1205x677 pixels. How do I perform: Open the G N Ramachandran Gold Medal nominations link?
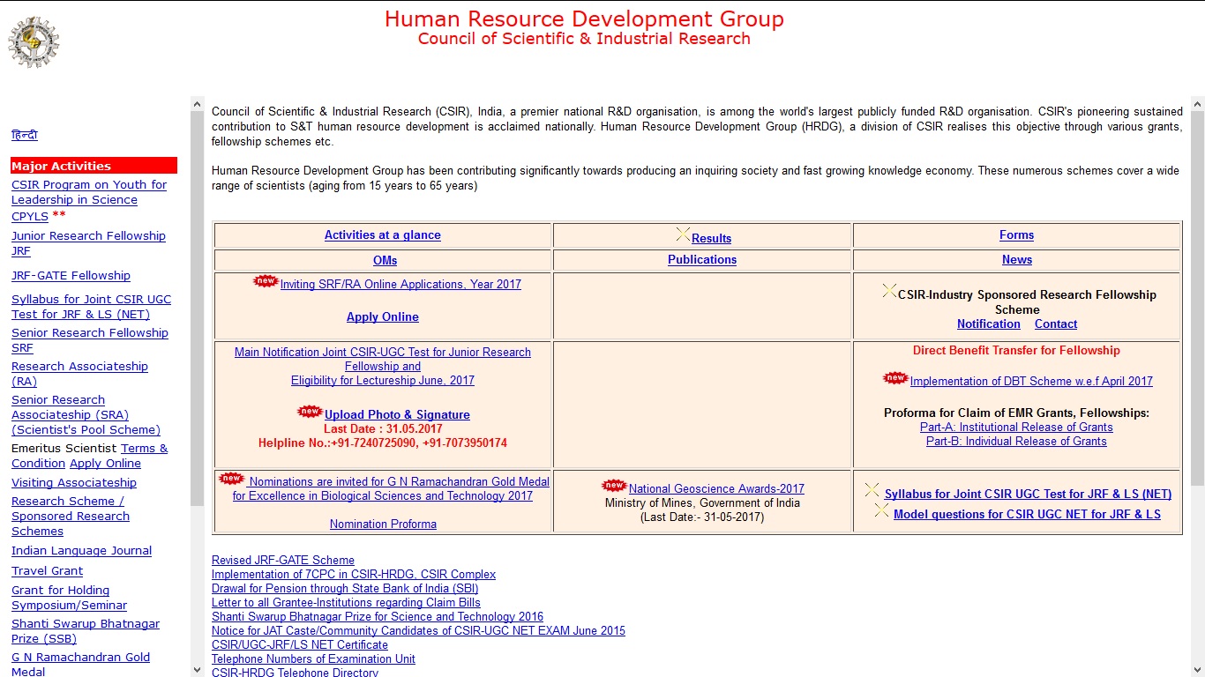(x=391, y=489)
